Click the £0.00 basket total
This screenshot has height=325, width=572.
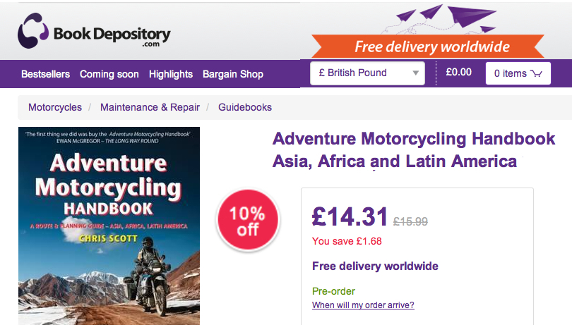(x=459, y=72)
